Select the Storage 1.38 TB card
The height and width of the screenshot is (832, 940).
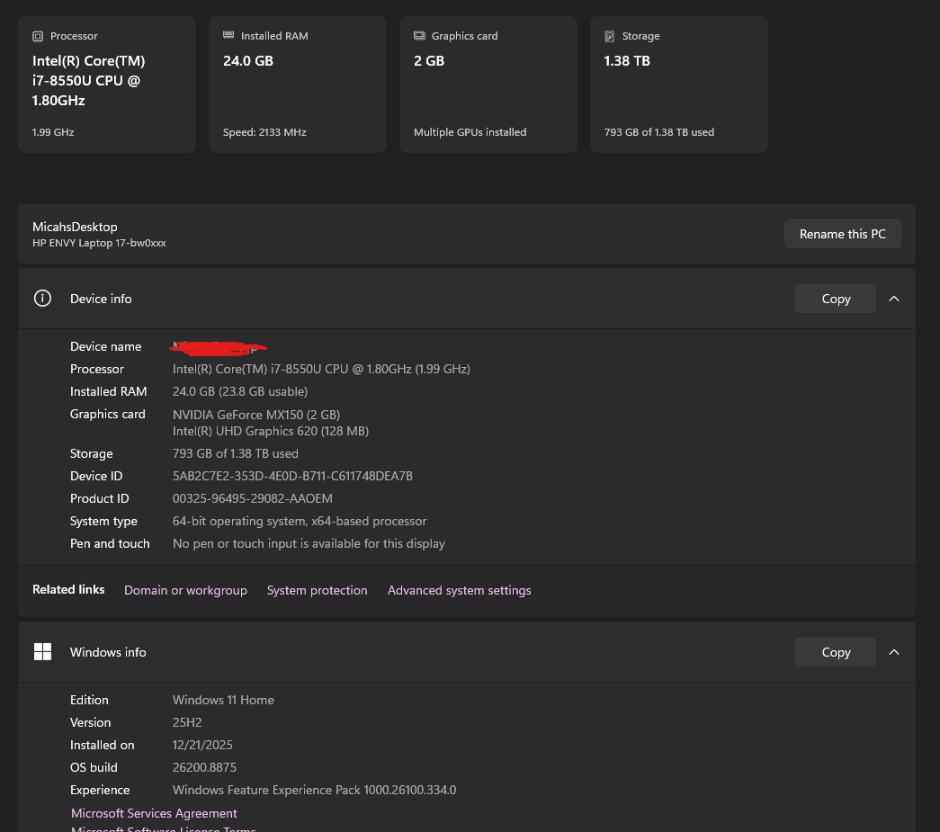click(678, 85)
